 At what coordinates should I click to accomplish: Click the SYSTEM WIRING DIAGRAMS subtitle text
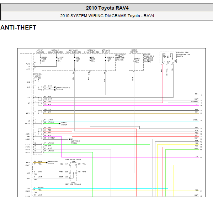(x=98, y=16)
